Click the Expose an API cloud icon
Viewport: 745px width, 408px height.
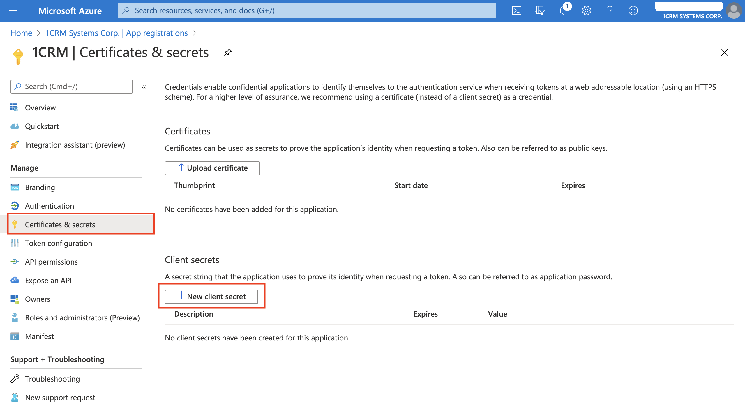click(15, 280)
